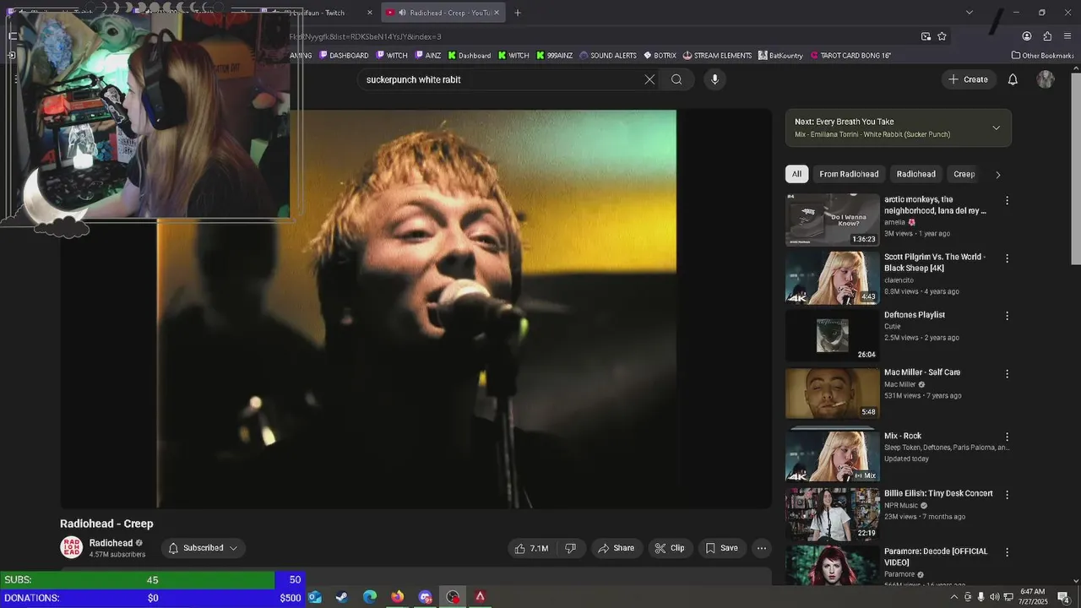Open Scott Pilgrim Black Sheep video title

coord(935,263)
